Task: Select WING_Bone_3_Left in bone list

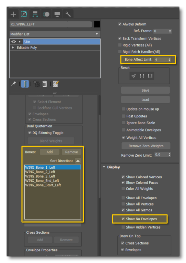Action: tap(53, 176)
